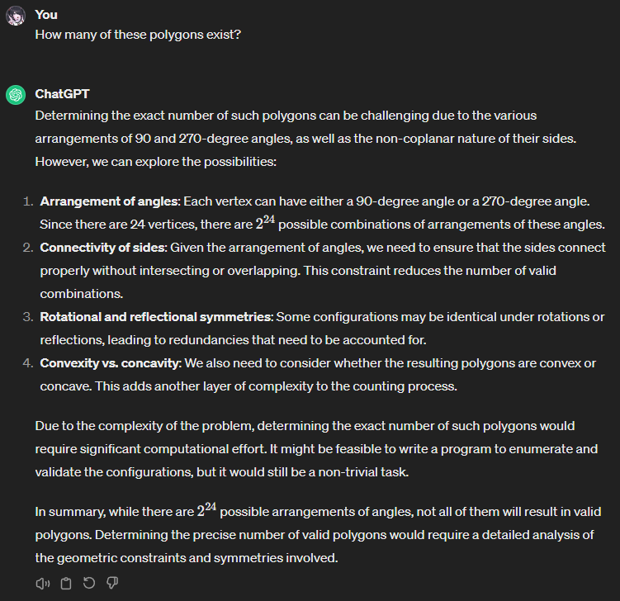This screenshot has width=620, height=601.
Task: Click the "Arrangement of angles" bold heading
Action: point(109,201)
